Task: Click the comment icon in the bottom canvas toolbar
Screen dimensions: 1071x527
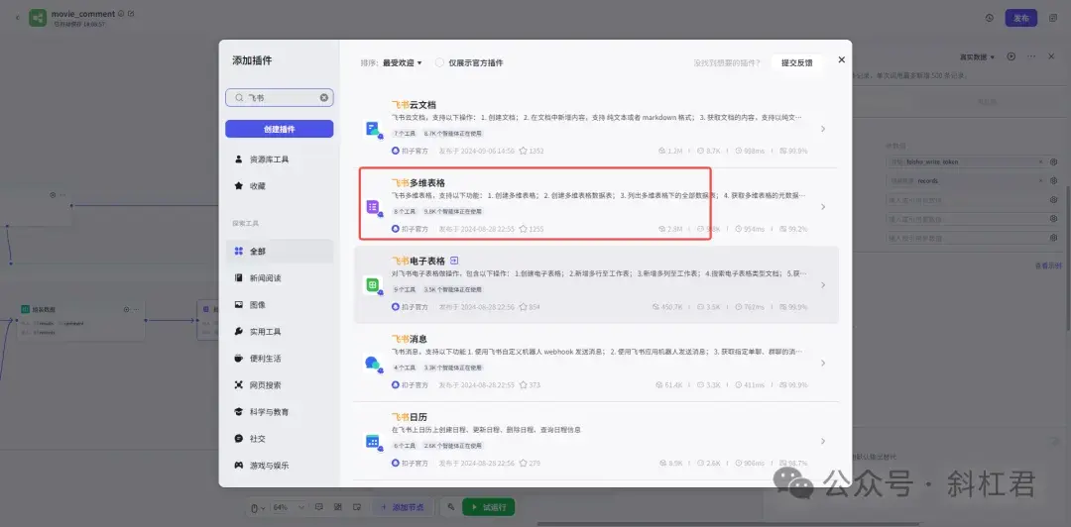Action: (319, 507)
